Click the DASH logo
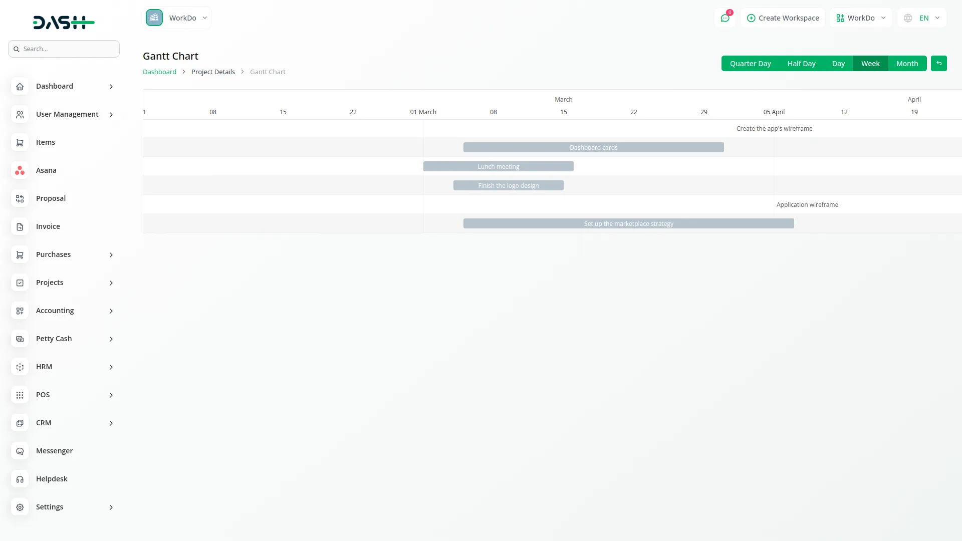Screen dimensions: 962x541 pos(64,22)
